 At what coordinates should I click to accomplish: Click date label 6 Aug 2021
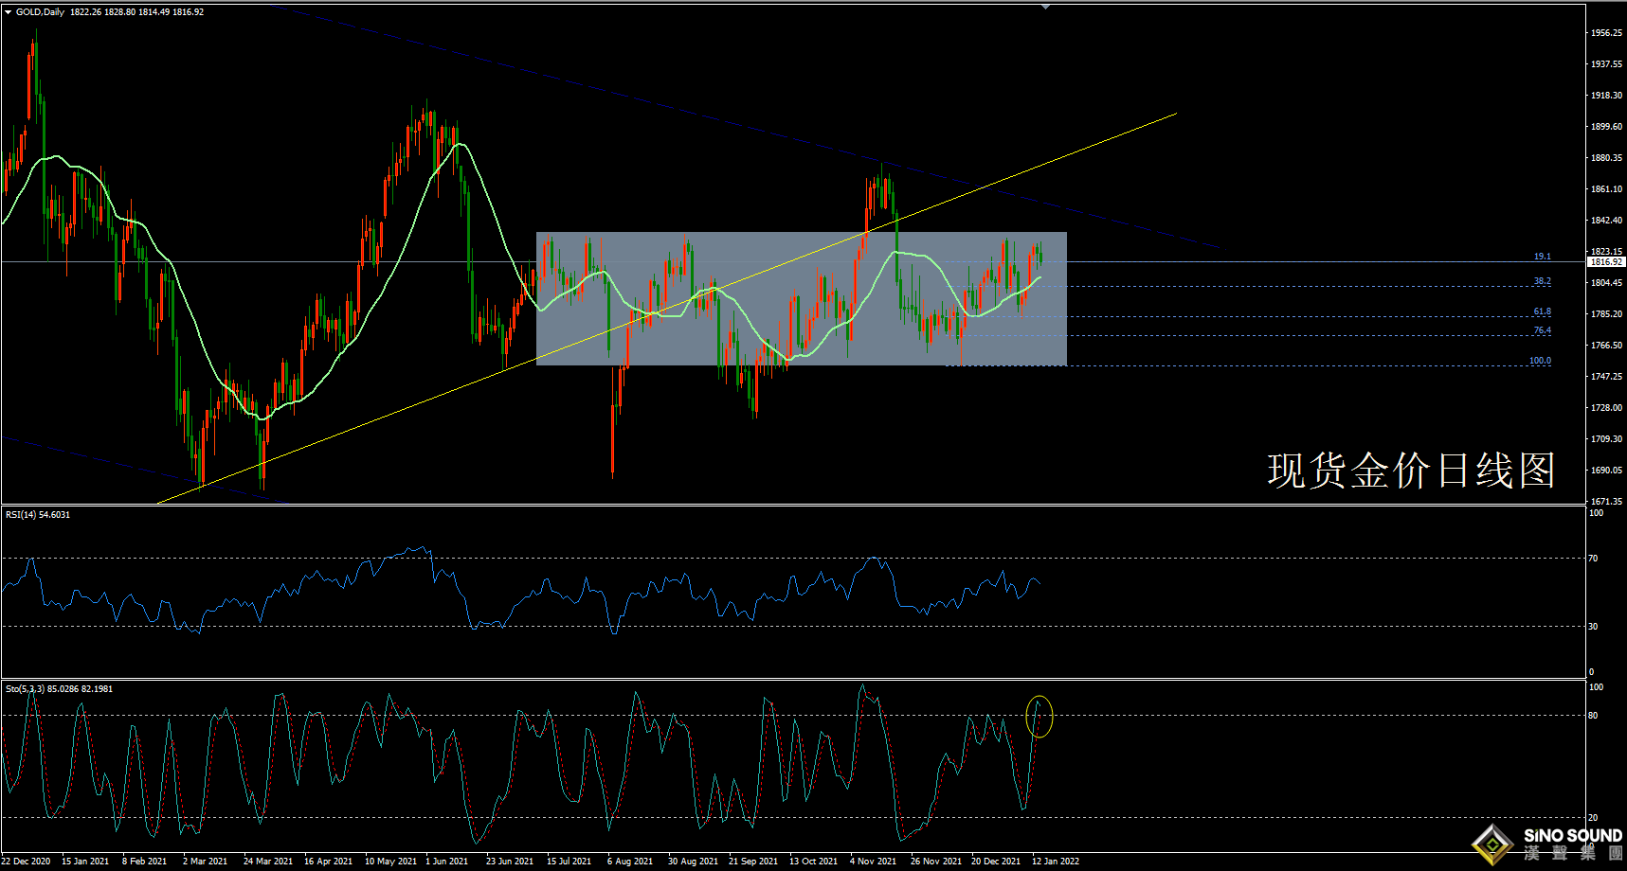tap(630, 862)
